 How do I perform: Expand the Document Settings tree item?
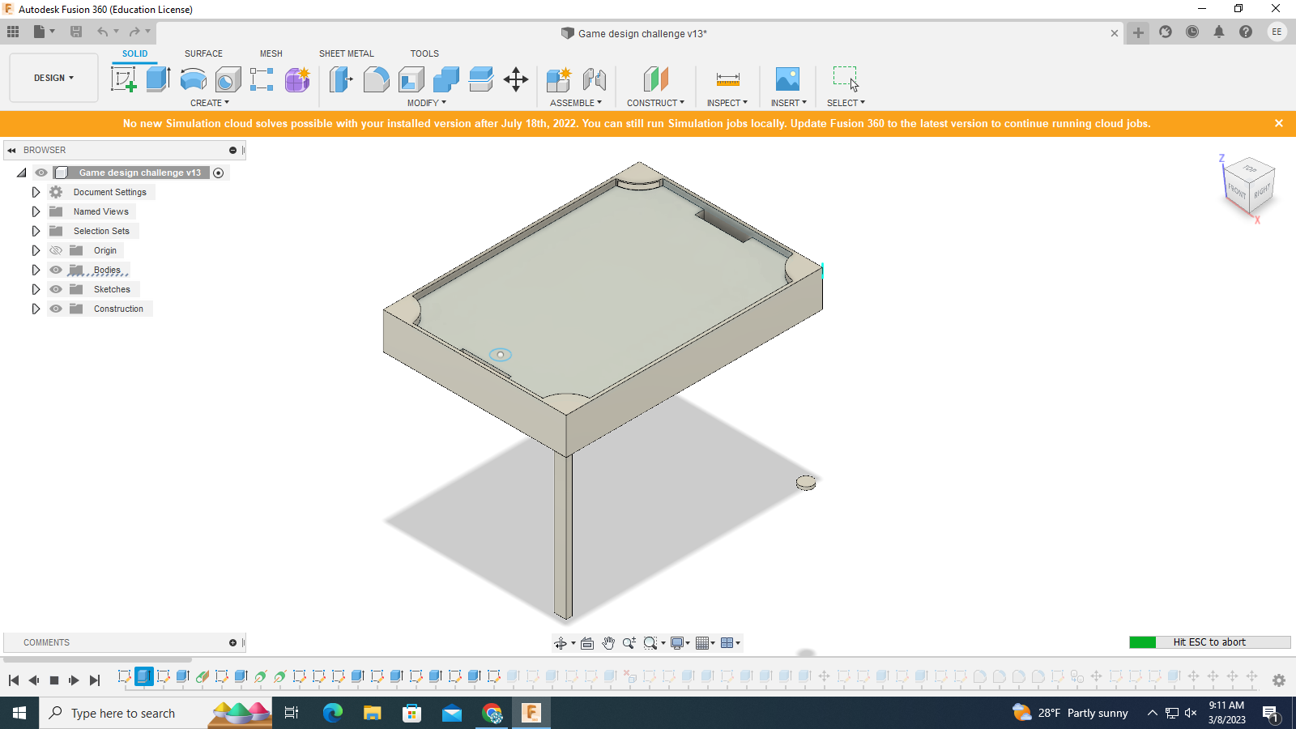coord(36,192)
